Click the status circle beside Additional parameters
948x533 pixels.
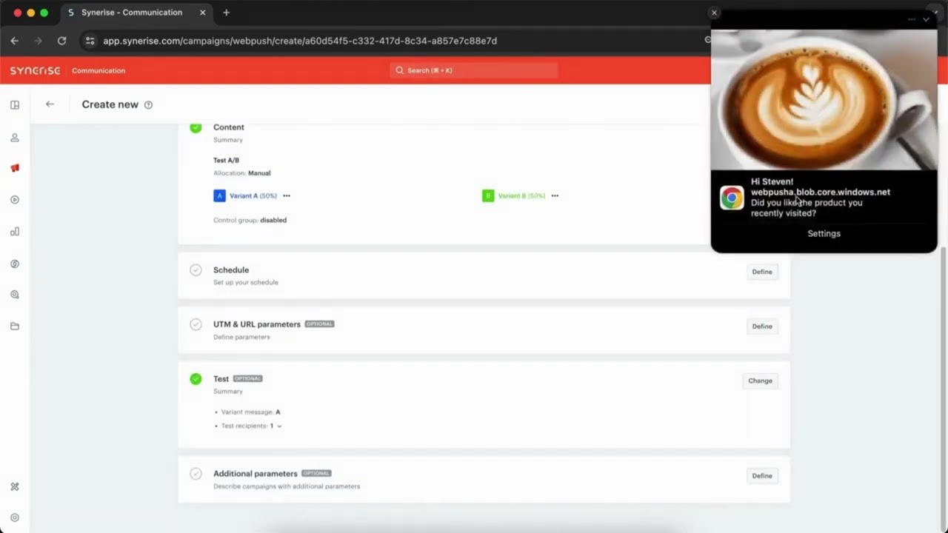pyautogui.click(x=196, y=474)
